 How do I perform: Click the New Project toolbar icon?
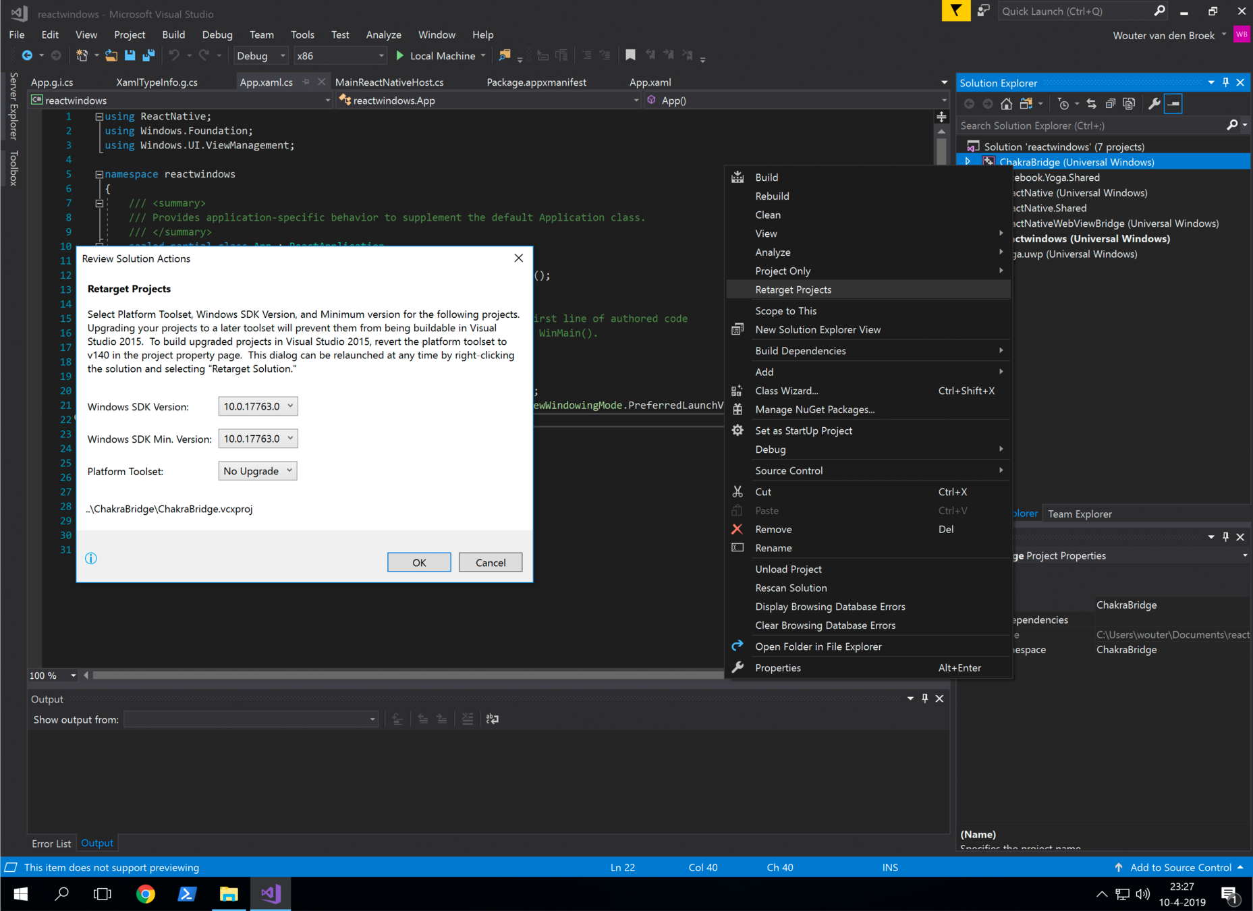(x=82, y=55)
